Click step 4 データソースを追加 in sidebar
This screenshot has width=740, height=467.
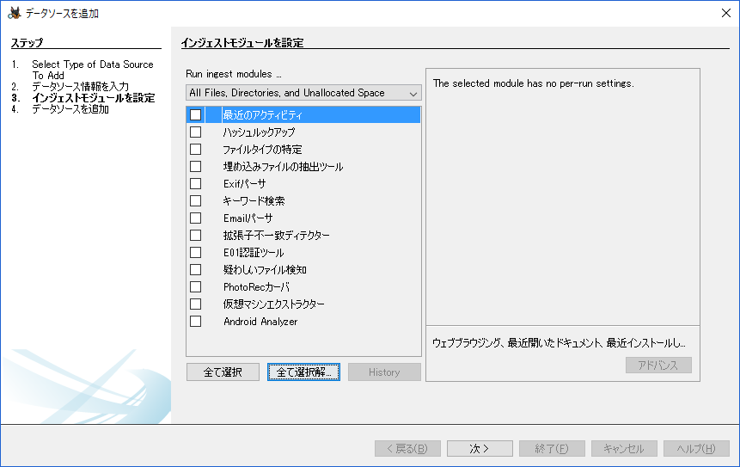(x=70, y=109)
